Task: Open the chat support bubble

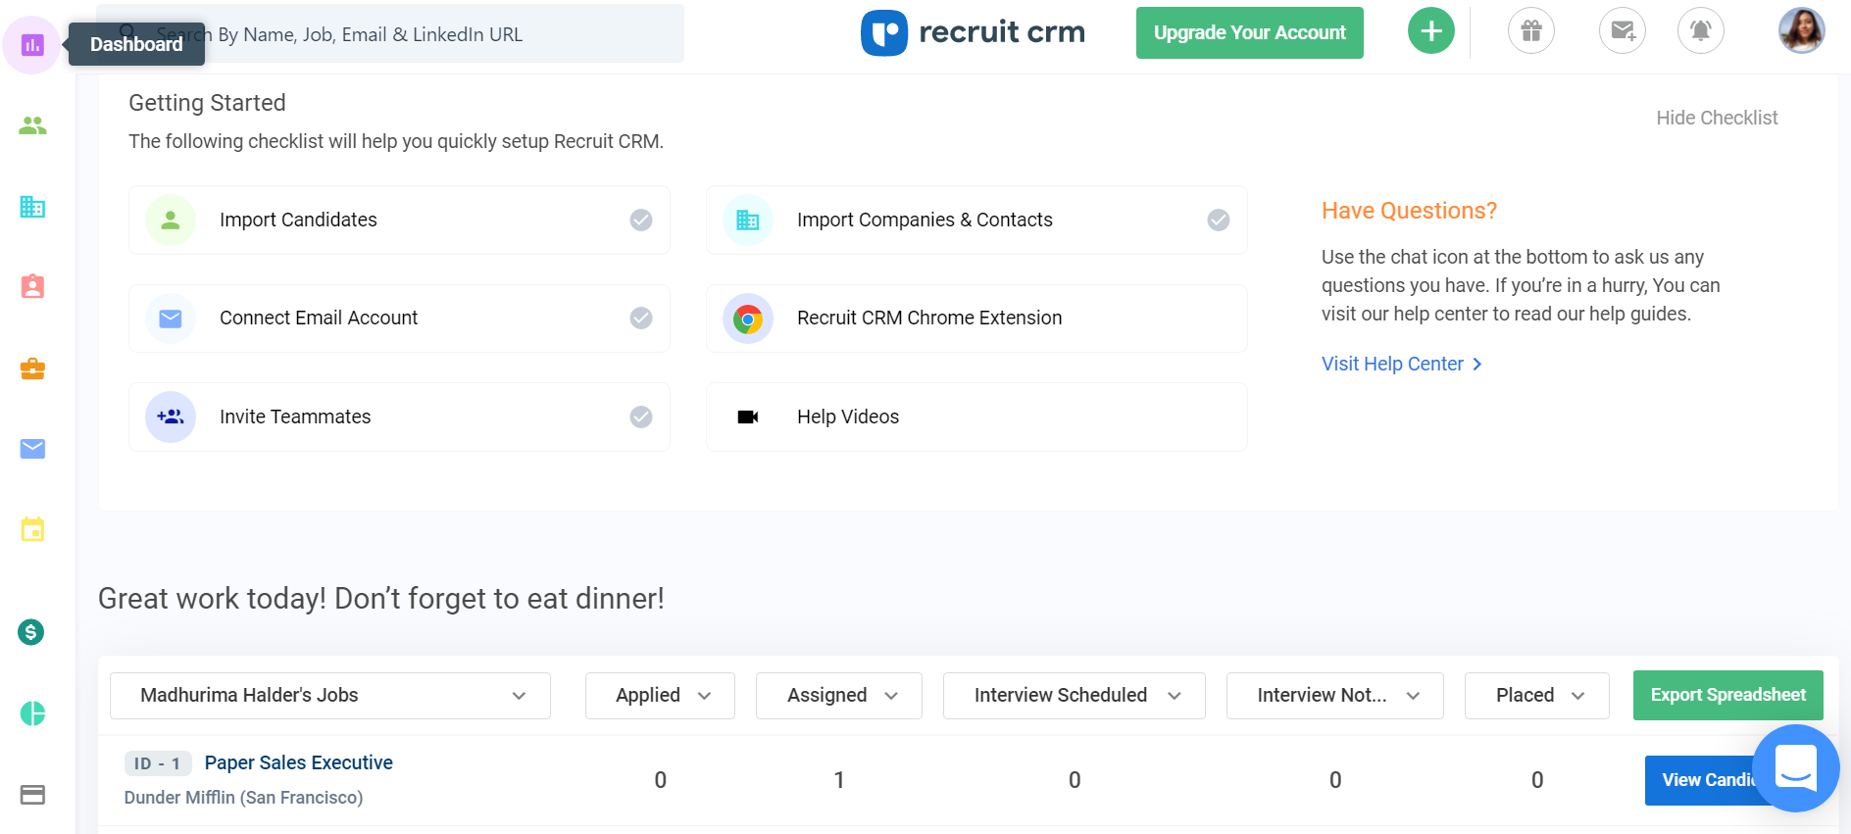Action: pos(1796,768)
